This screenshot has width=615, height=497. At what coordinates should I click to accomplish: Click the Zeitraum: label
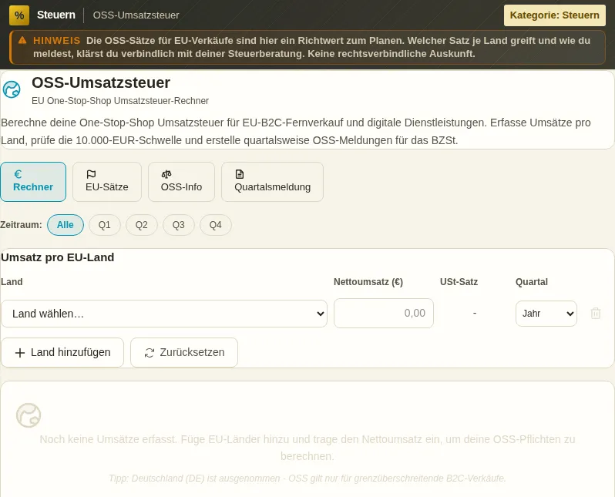[21, 225]
